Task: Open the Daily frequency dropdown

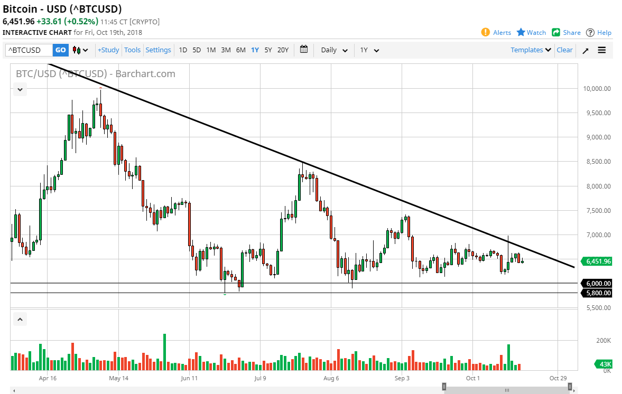Action: pyautogui.click(x=333, y=50)
